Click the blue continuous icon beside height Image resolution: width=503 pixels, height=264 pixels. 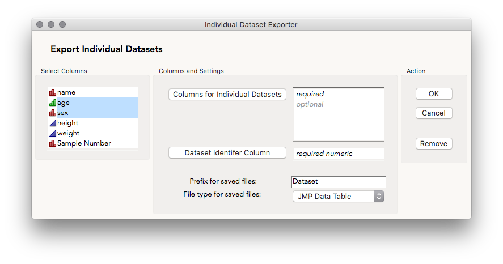click(53, 123)
